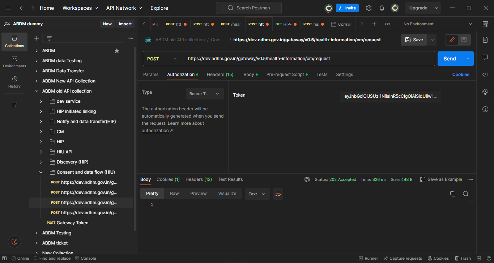This screenshot has height=263, width=494.
Task: Expand the HIP initiated linking folder
Action: [x=41, y=111]
